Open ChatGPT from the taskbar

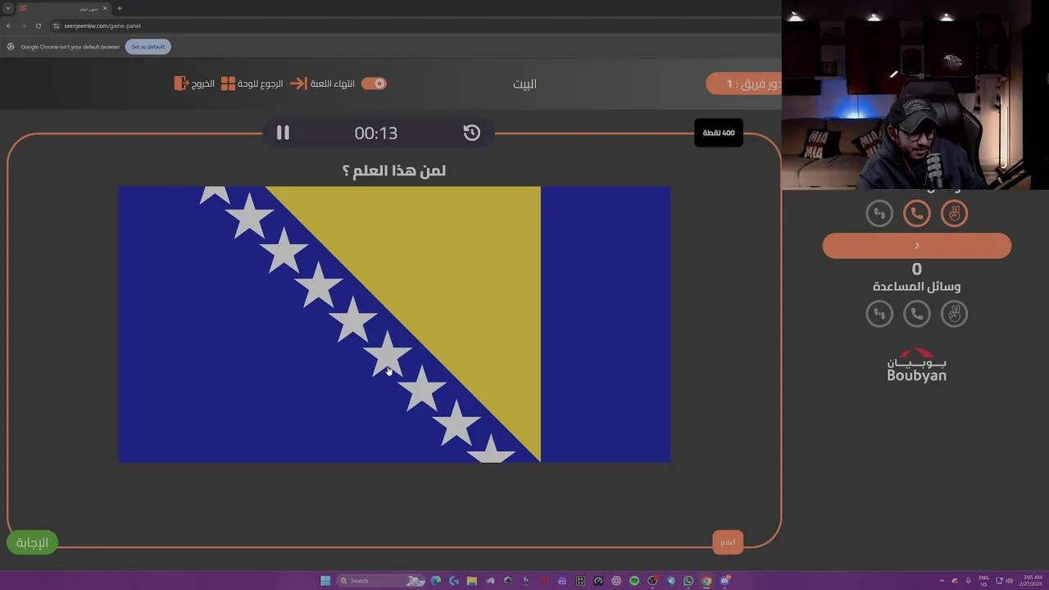(x=616, y=581)
